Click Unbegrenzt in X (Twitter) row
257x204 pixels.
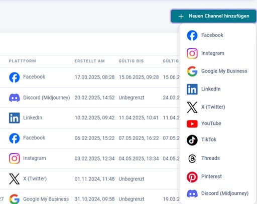pyautogui.click(x=132, y=179)
